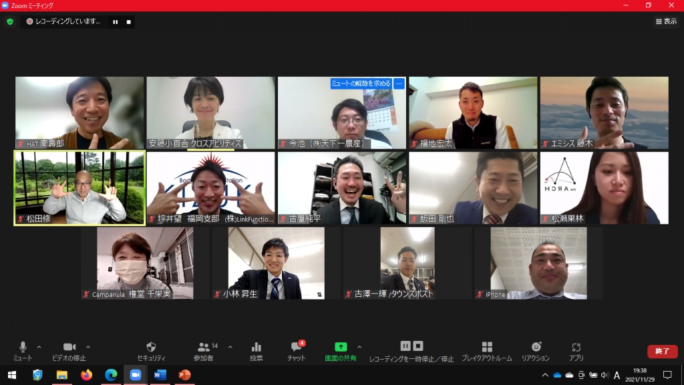Click ミュートの解除を求める button
684x385 pixels.
[x=361, y=84]
